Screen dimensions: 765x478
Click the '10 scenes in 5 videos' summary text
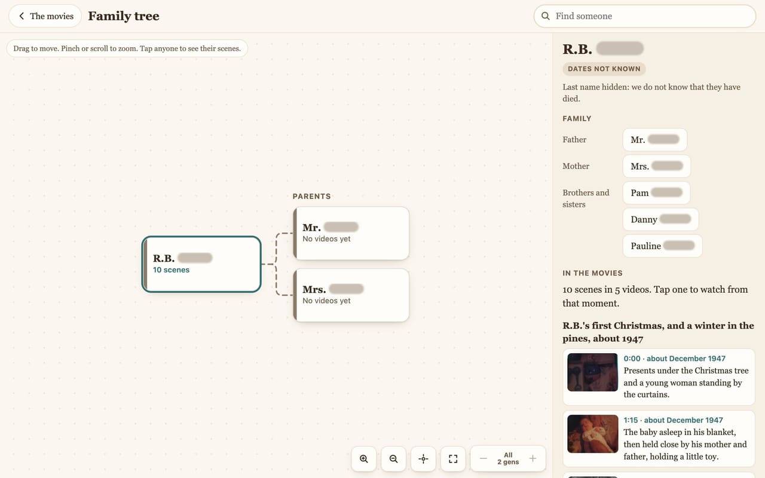coord(655,296)
